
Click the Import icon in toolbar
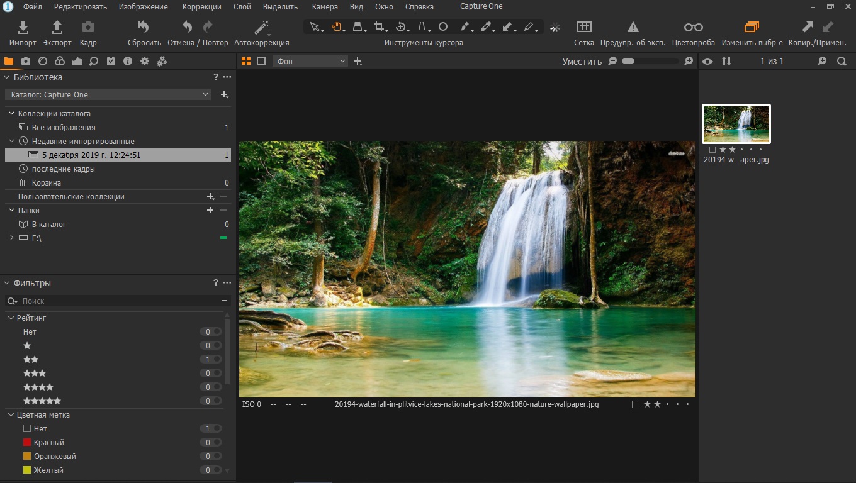tap(23, 27)
